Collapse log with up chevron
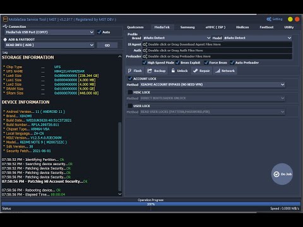 120,57
